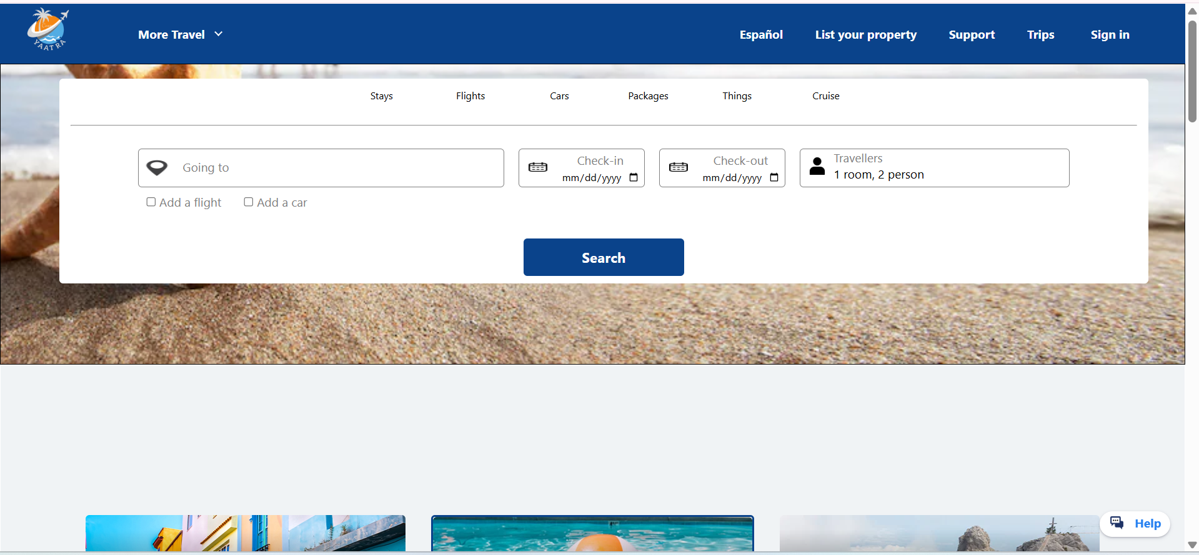Enable the Add a car checkbox

(249, 202)
